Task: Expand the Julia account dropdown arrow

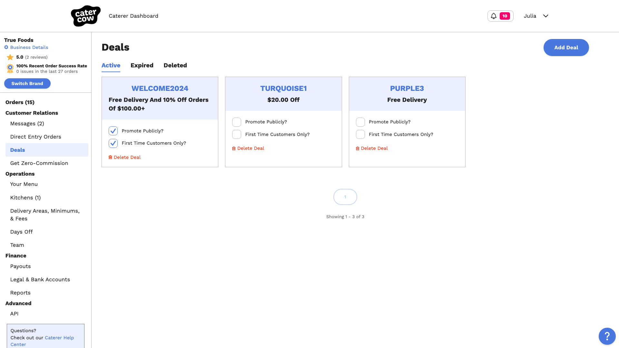Action: click(545, 16)
